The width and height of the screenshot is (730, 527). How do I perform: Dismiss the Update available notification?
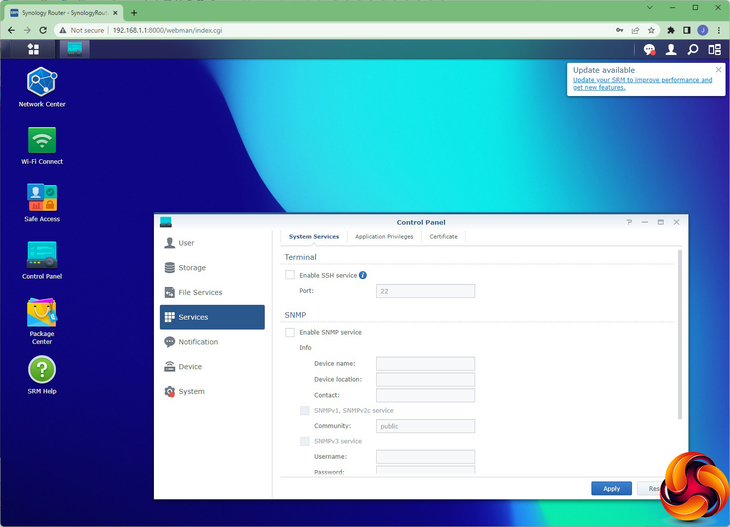coord(719,70)
